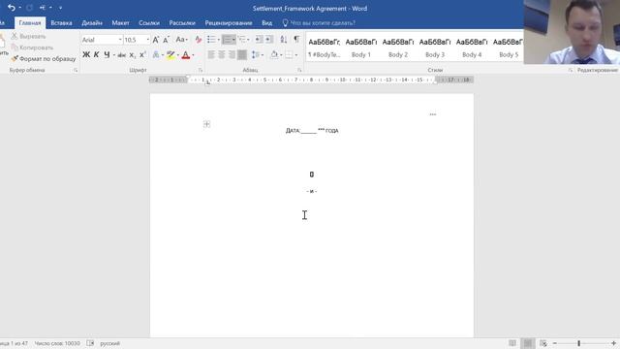Screen dimensions: 620x349
Task: Open the Рассылки tab
Action: (x=182, y=23)
